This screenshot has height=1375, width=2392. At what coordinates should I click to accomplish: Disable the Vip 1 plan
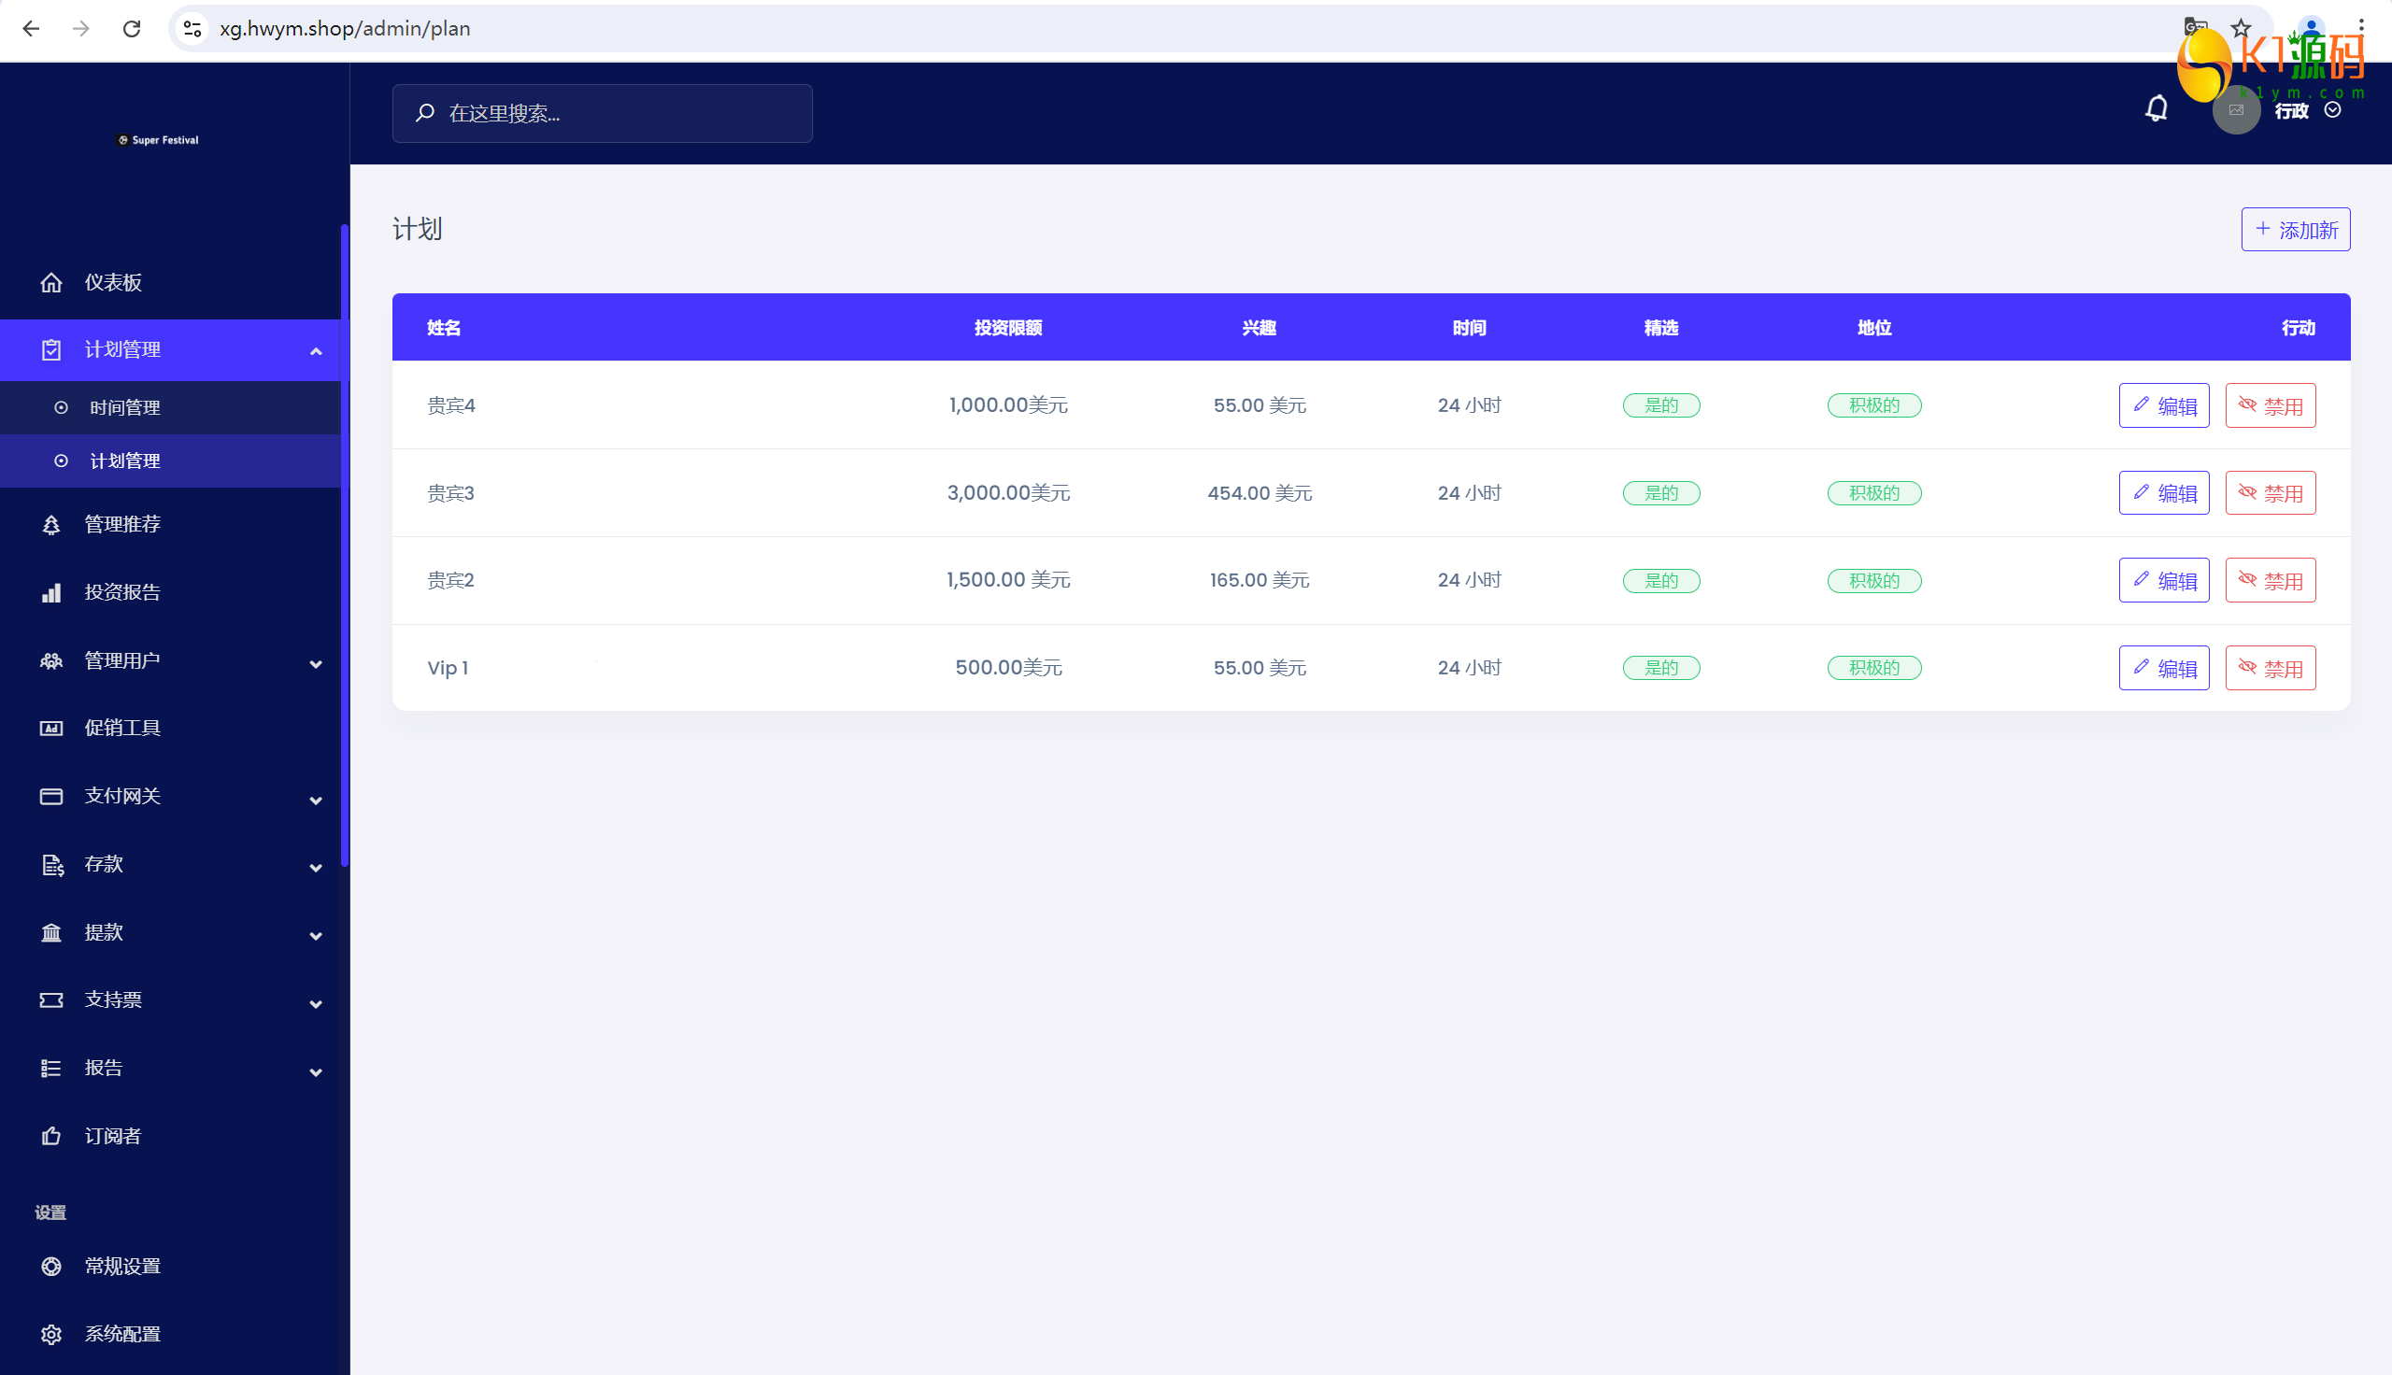(x=2271, y=668)
